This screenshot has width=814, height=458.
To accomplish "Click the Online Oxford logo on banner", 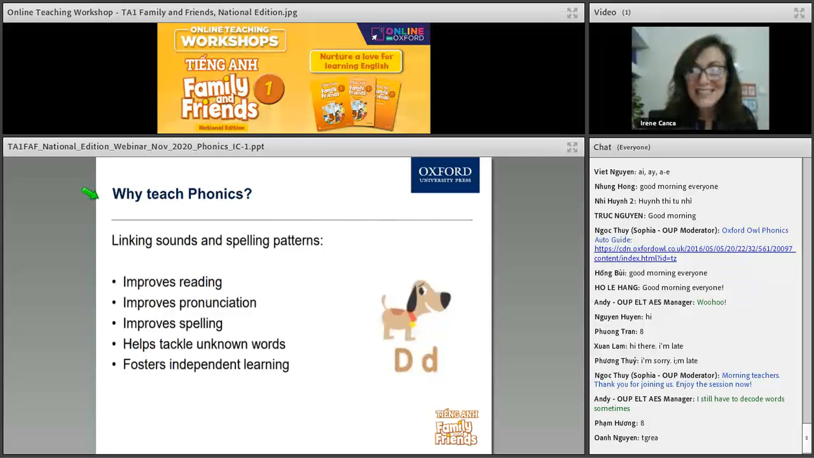I will tap(397, 34).
